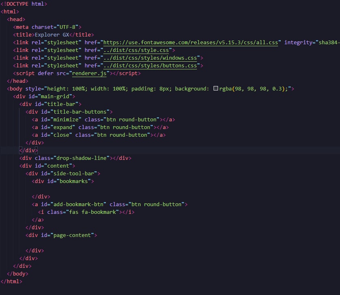This screenshot has width=340, height=295.
Task: Click the div class="drop-shadow-line" line
Action: [75, 158]
